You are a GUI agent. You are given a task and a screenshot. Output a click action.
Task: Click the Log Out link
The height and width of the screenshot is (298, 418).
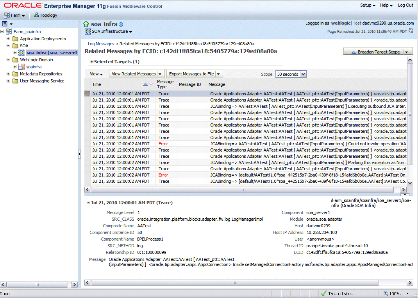click(405, 5)
